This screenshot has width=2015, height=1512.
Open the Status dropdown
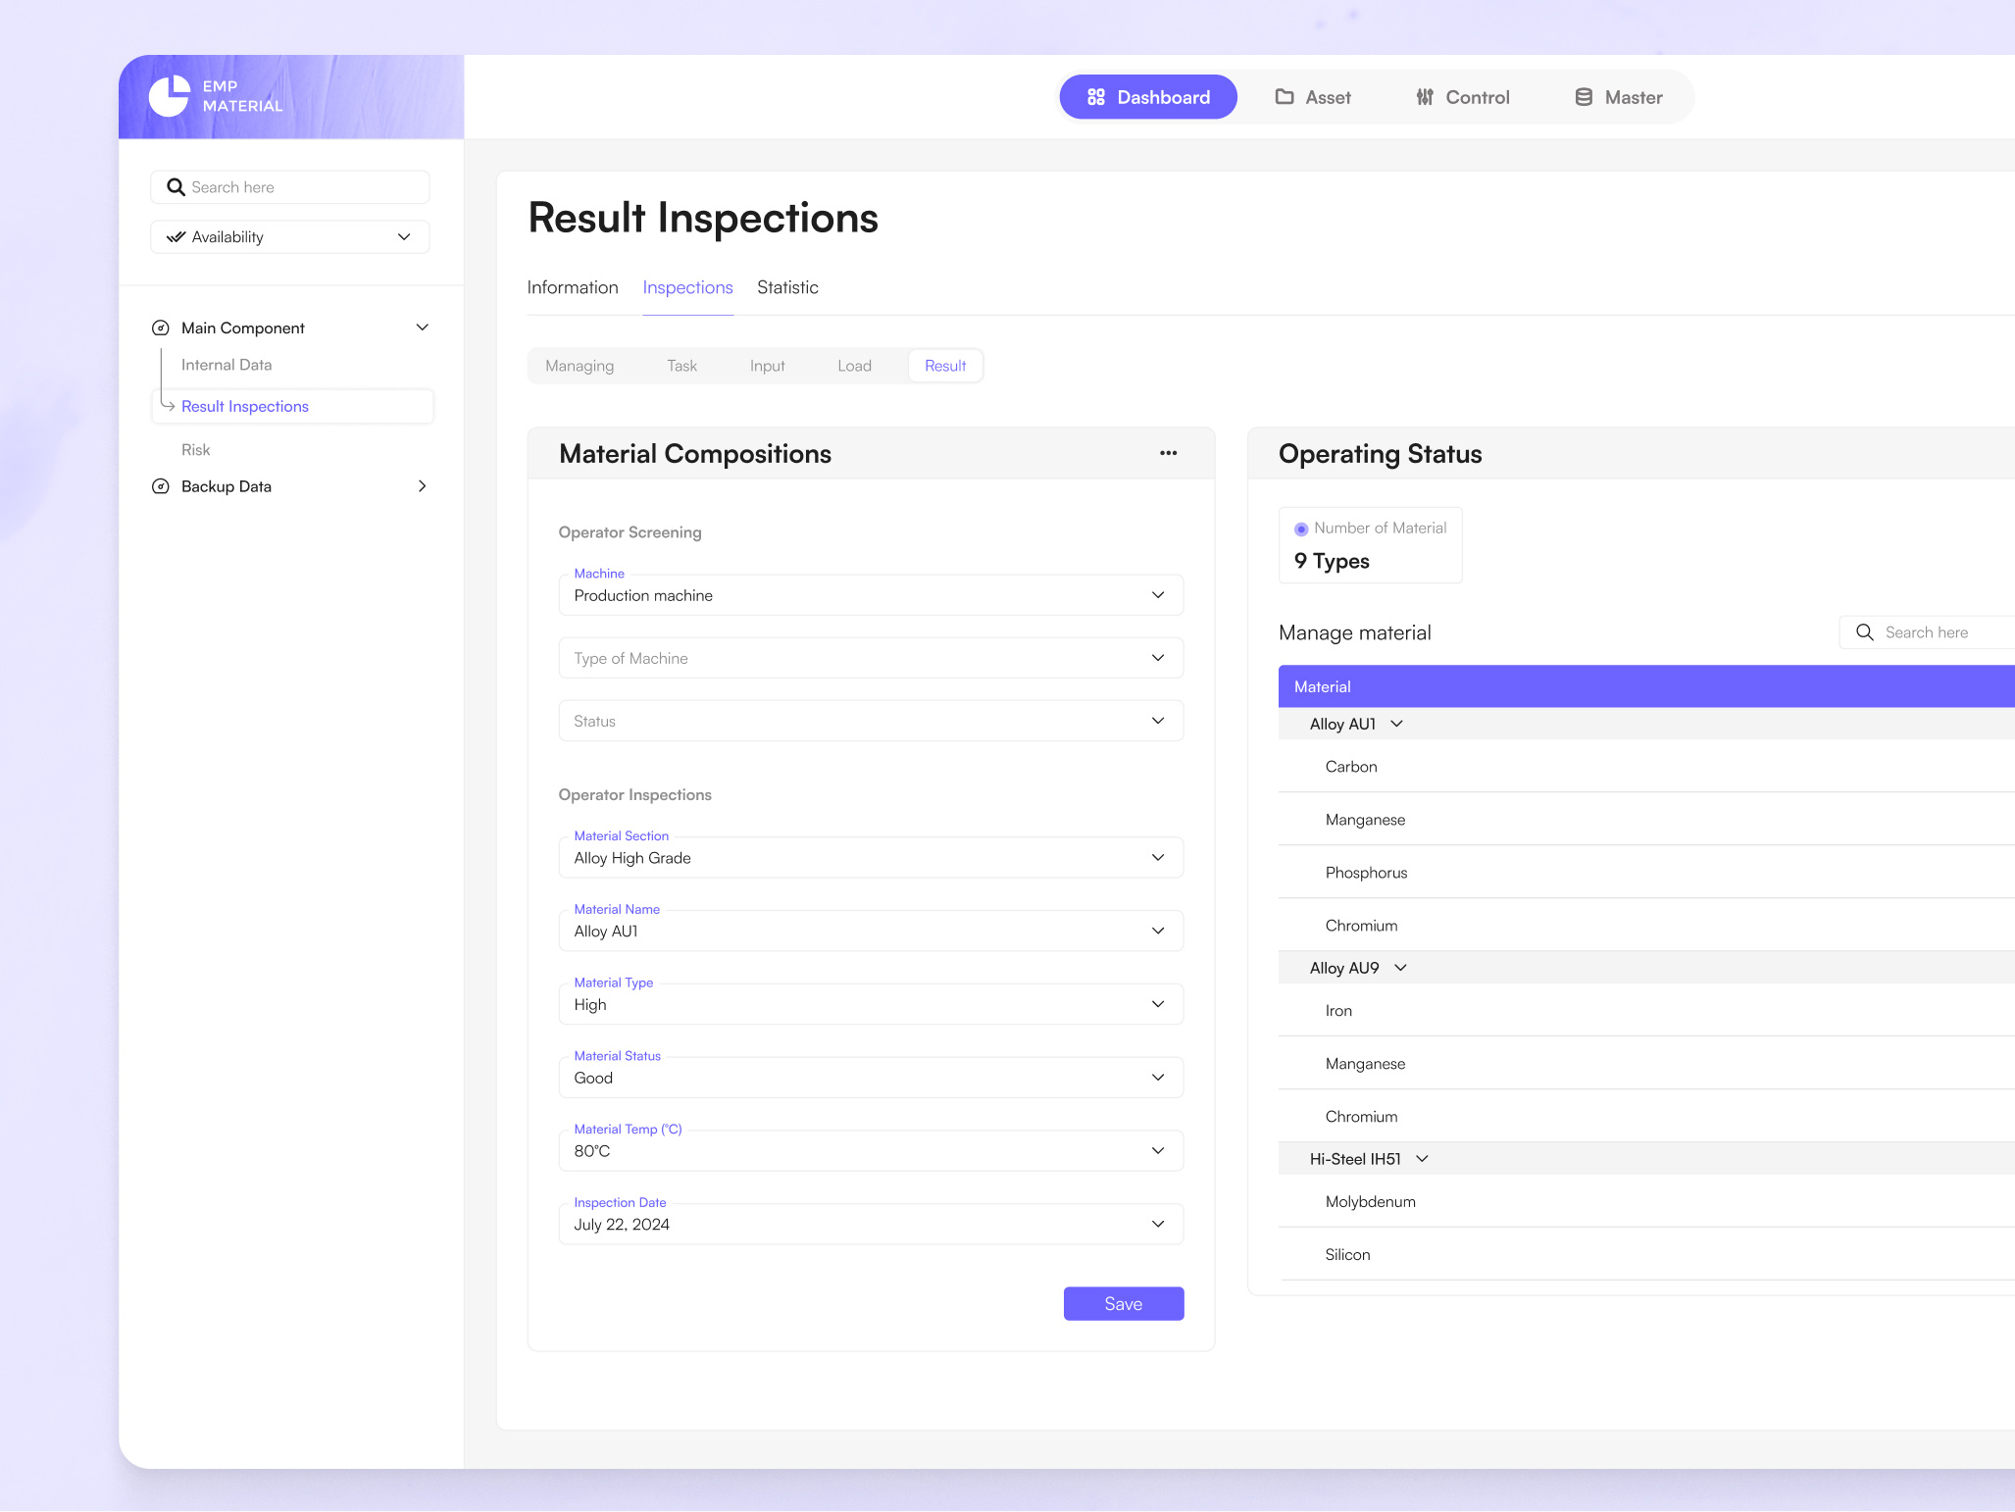(x=871, y=721)
